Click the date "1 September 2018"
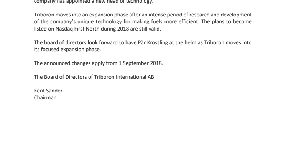286x160 pixels. pyautogui.click(x=140, y=63)
